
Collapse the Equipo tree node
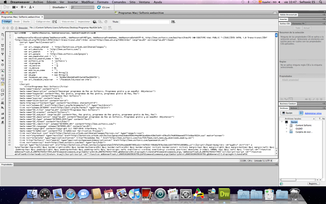(x=282, y=122)
